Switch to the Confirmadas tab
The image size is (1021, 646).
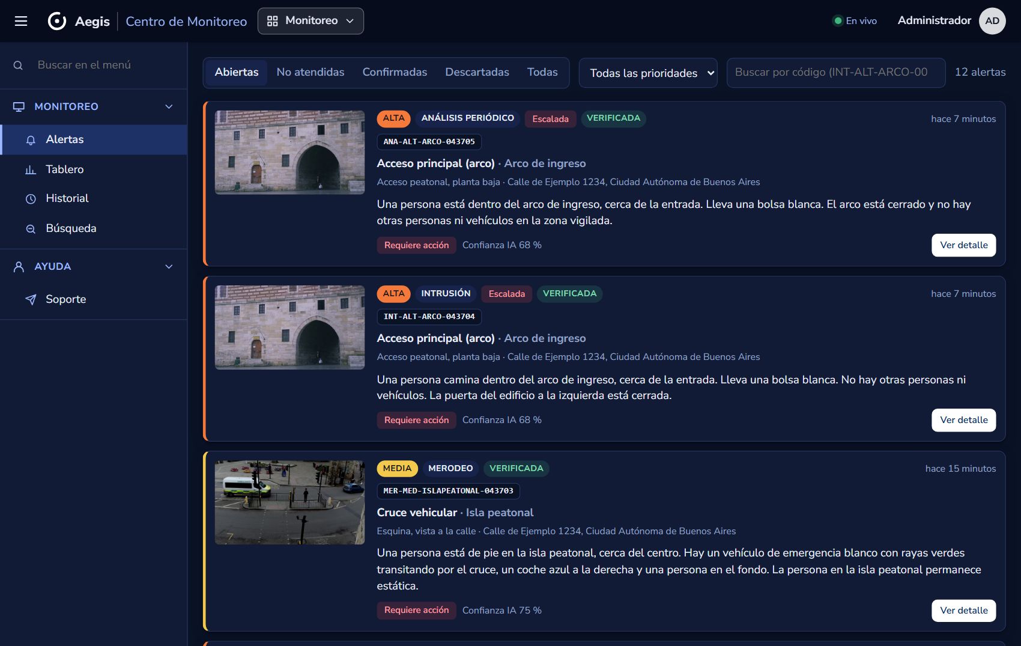pos(395,72)
